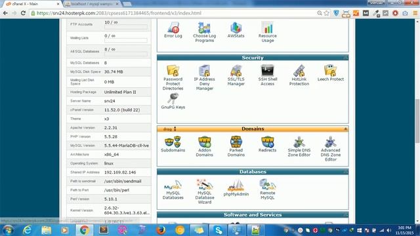Click the Domains section drag handle
Screen dimensions: 420x236
pyautogui.click(x=169, y=129)
